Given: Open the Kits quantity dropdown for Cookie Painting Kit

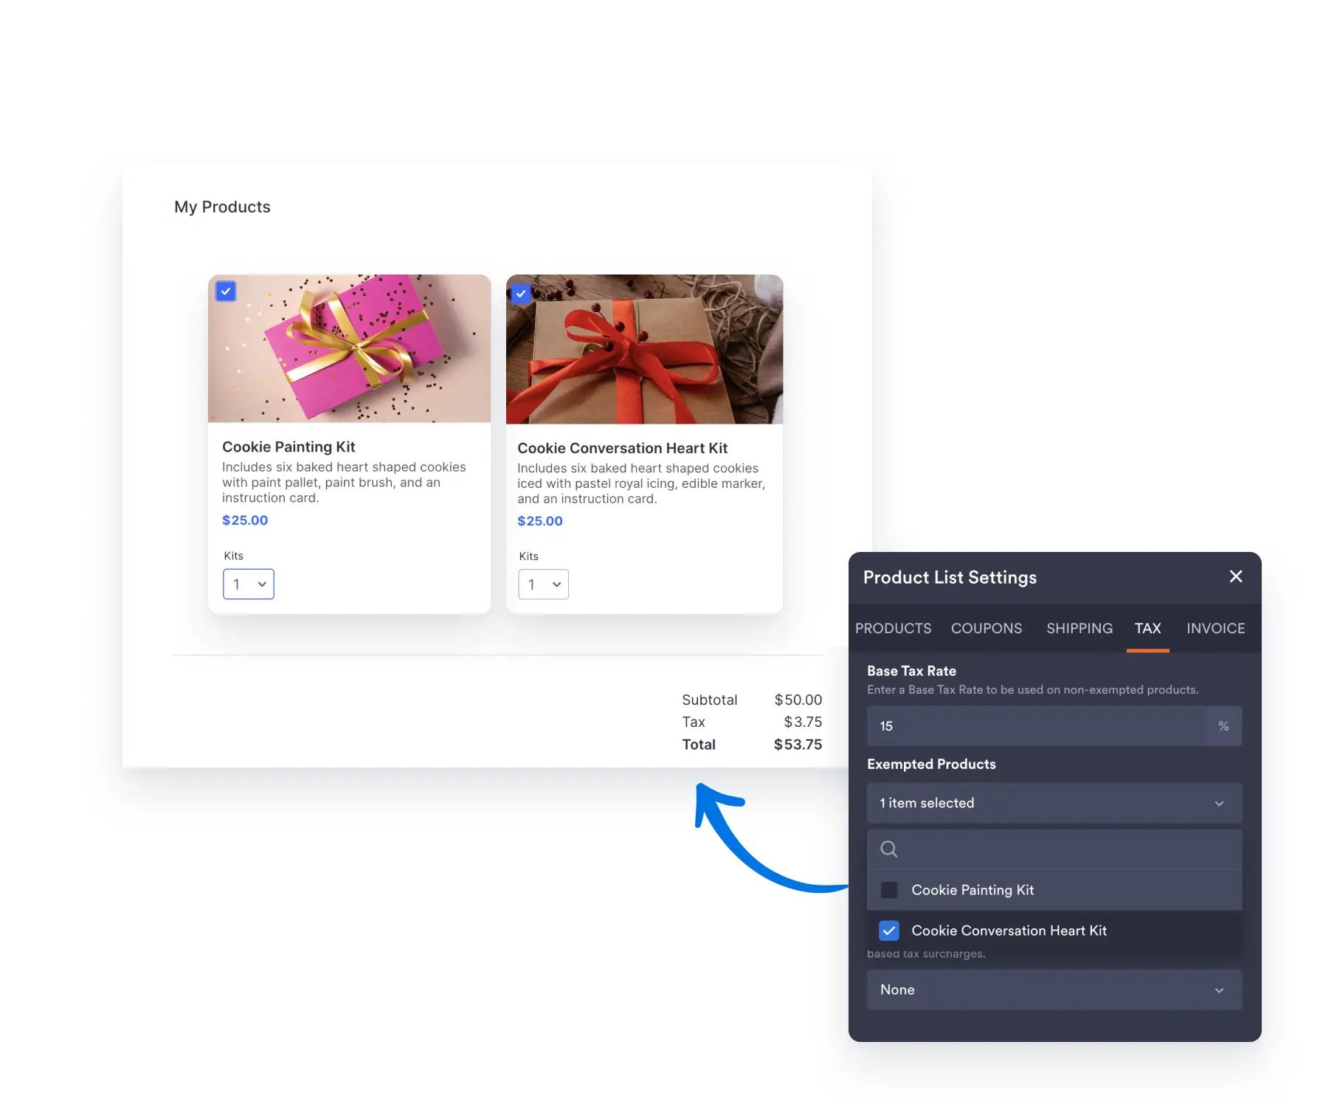Looking at the screenshot, I should click(x=249, y=584).
